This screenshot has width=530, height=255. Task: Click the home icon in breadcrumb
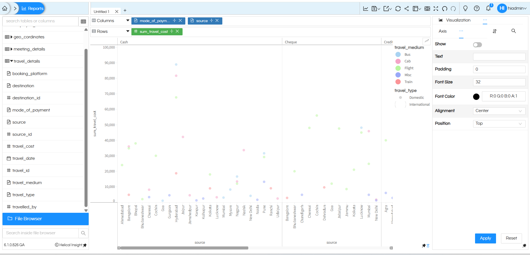(5, 8)
